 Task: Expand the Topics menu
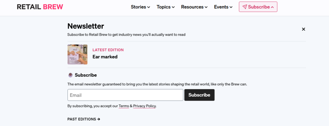(165, 7)
